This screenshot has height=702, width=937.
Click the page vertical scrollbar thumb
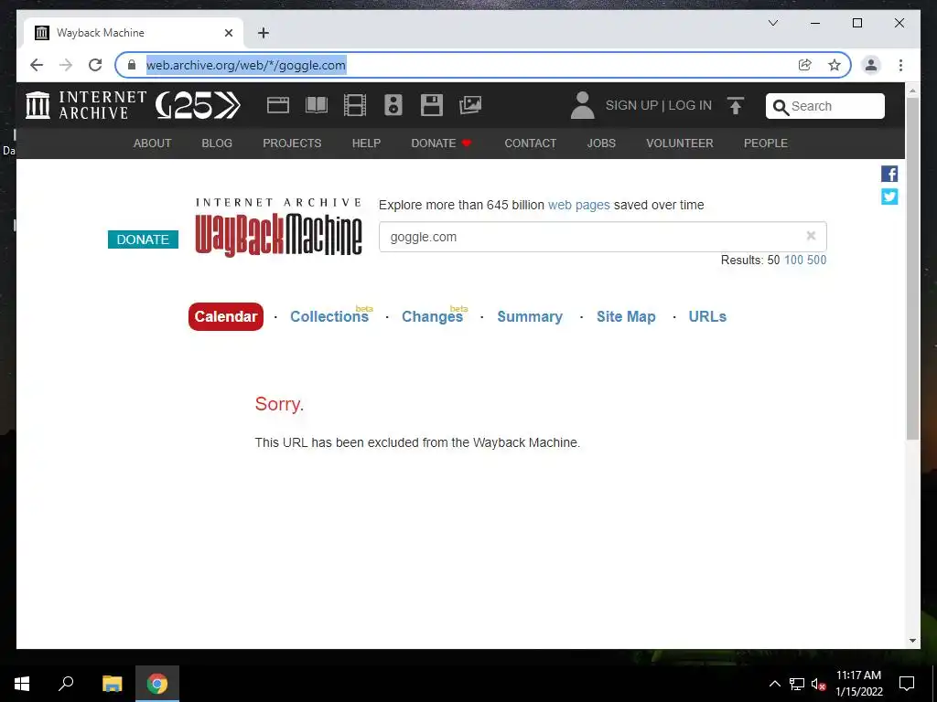pos(912,269)
